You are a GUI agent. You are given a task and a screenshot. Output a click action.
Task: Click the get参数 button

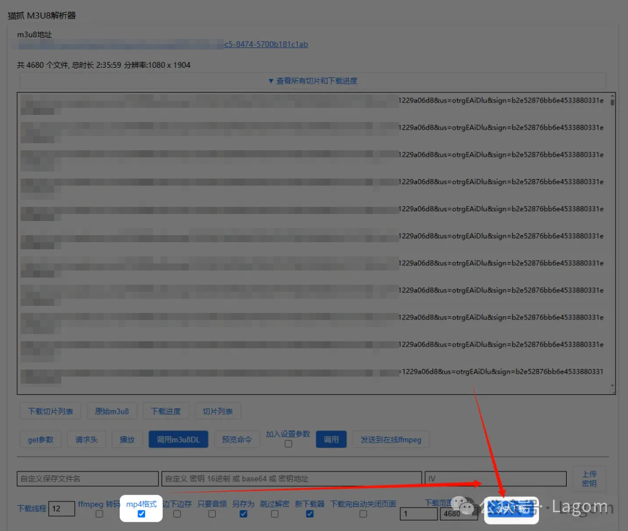tap(41, 440)
